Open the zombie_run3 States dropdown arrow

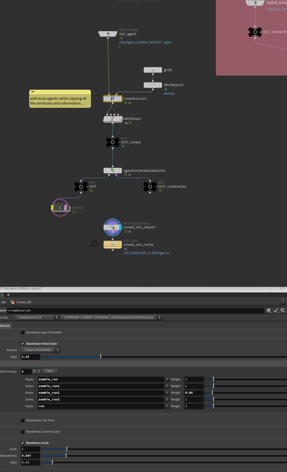click(167, 399)
